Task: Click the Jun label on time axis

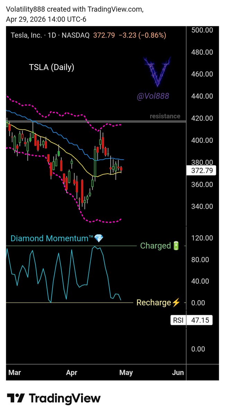Action: coord(178,373)
